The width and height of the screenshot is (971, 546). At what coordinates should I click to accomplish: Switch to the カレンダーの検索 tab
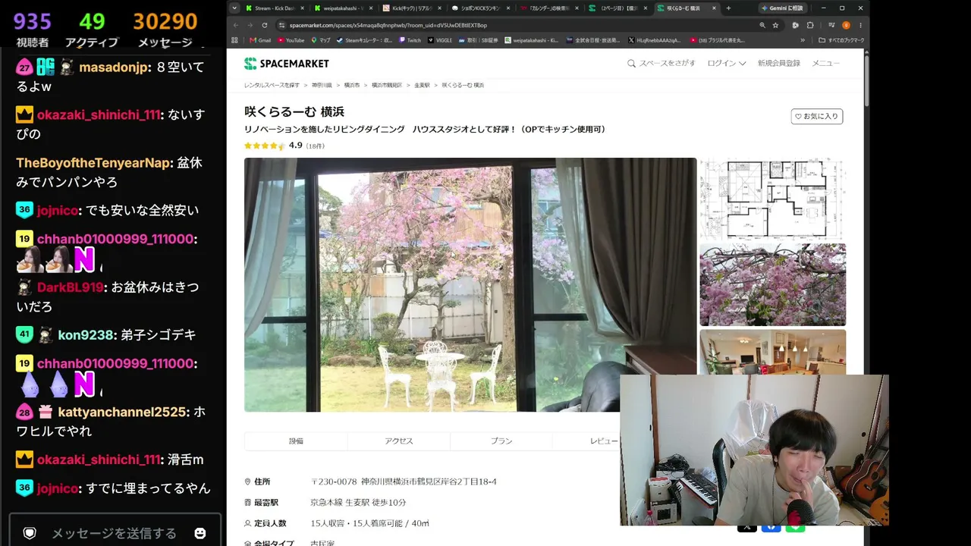(x=549, y=8)
